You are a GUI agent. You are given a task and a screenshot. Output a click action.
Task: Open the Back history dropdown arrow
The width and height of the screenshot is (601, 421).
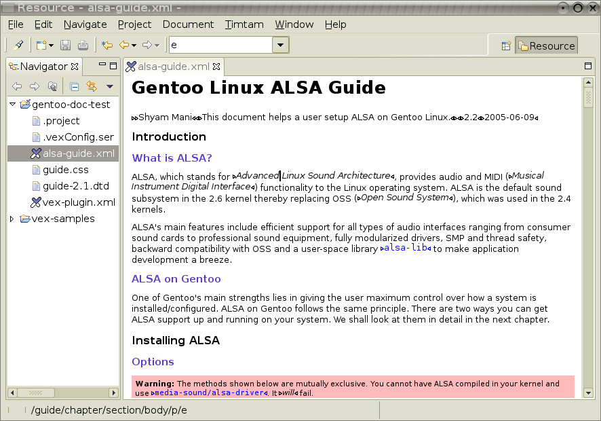point(134,45)
